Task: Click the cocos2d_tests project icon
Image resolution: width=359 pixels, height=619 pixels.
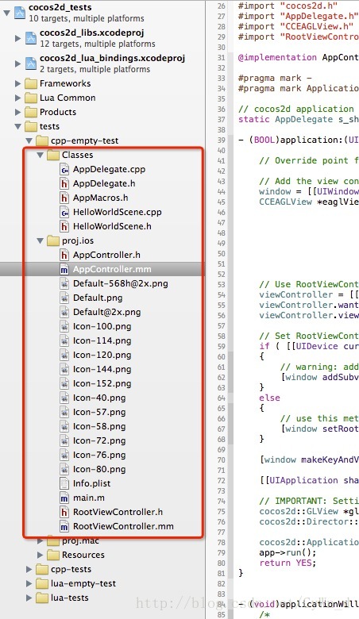Action: (19, 13)
